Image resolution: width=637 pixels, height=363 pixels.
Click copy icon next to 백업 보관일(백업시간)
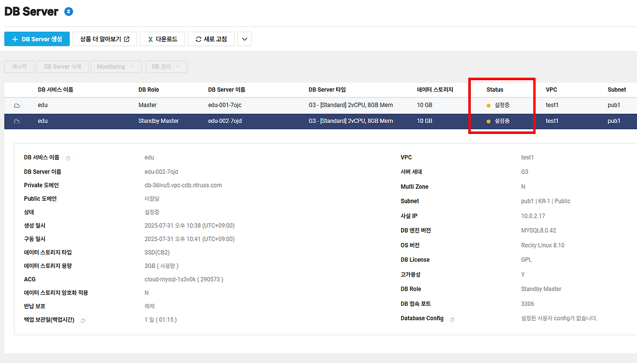(x=83, y=321)
